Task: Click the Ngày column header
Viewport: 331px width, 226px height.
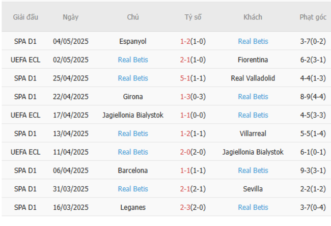Action: click(71, 17)
